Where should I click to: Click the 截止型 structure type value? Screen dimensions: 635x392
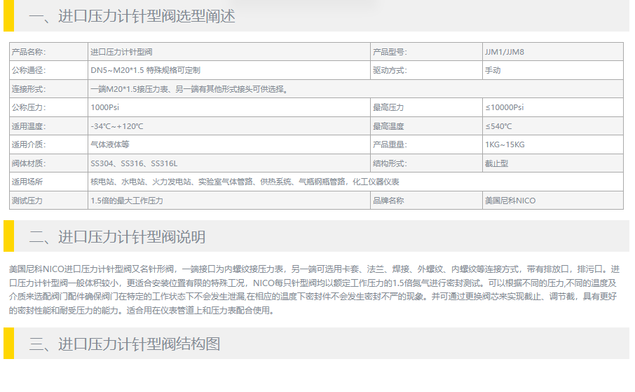pyautogui.click(x=496, y=163)
